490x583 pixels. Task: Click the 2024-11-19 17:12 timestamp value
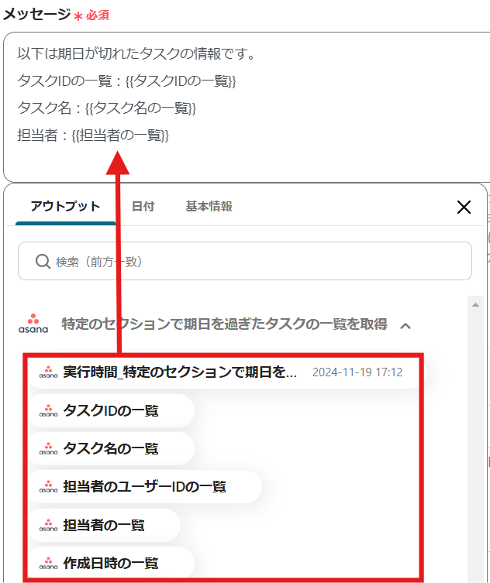357,372
